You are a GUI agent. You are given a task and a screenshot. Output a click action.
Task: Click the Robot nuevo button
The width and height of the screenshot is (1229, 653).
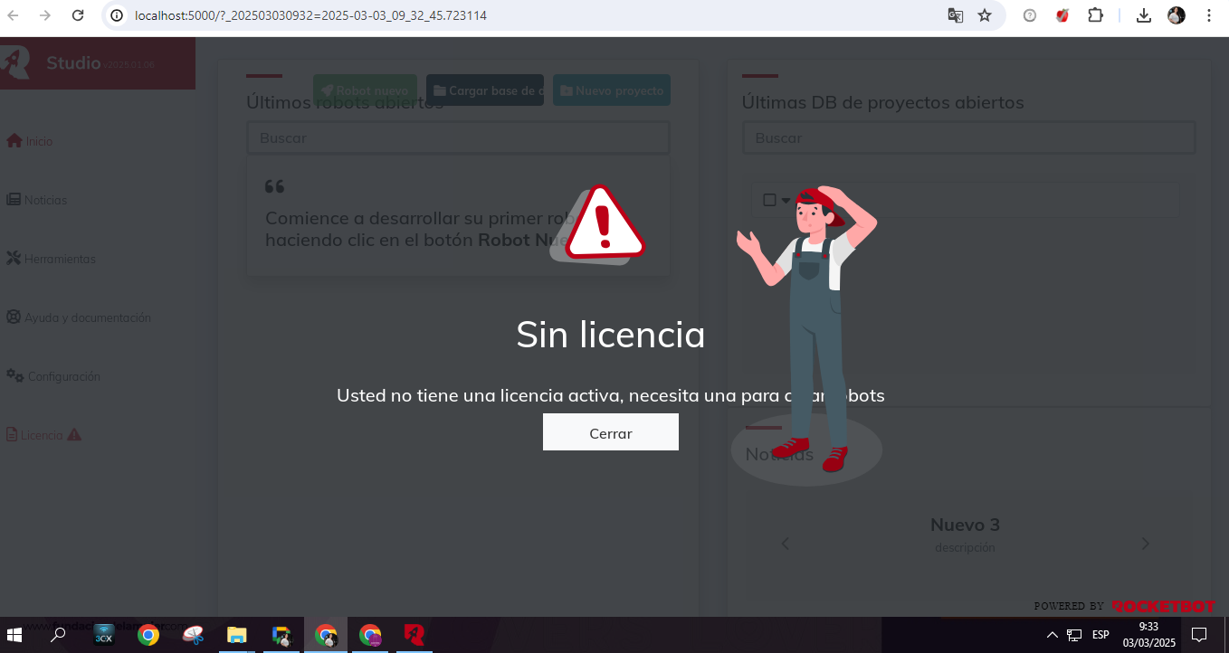click(365, 90)
